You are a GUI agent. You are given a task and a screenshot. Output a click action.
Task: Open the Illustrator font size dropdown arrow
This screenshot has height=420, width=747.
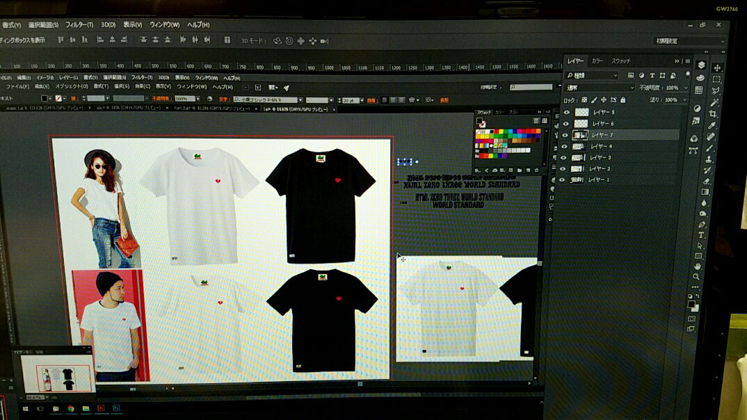click(x=362, y=100)
